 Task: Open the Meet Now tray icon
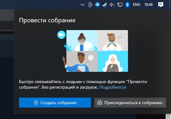click(90, 5)
